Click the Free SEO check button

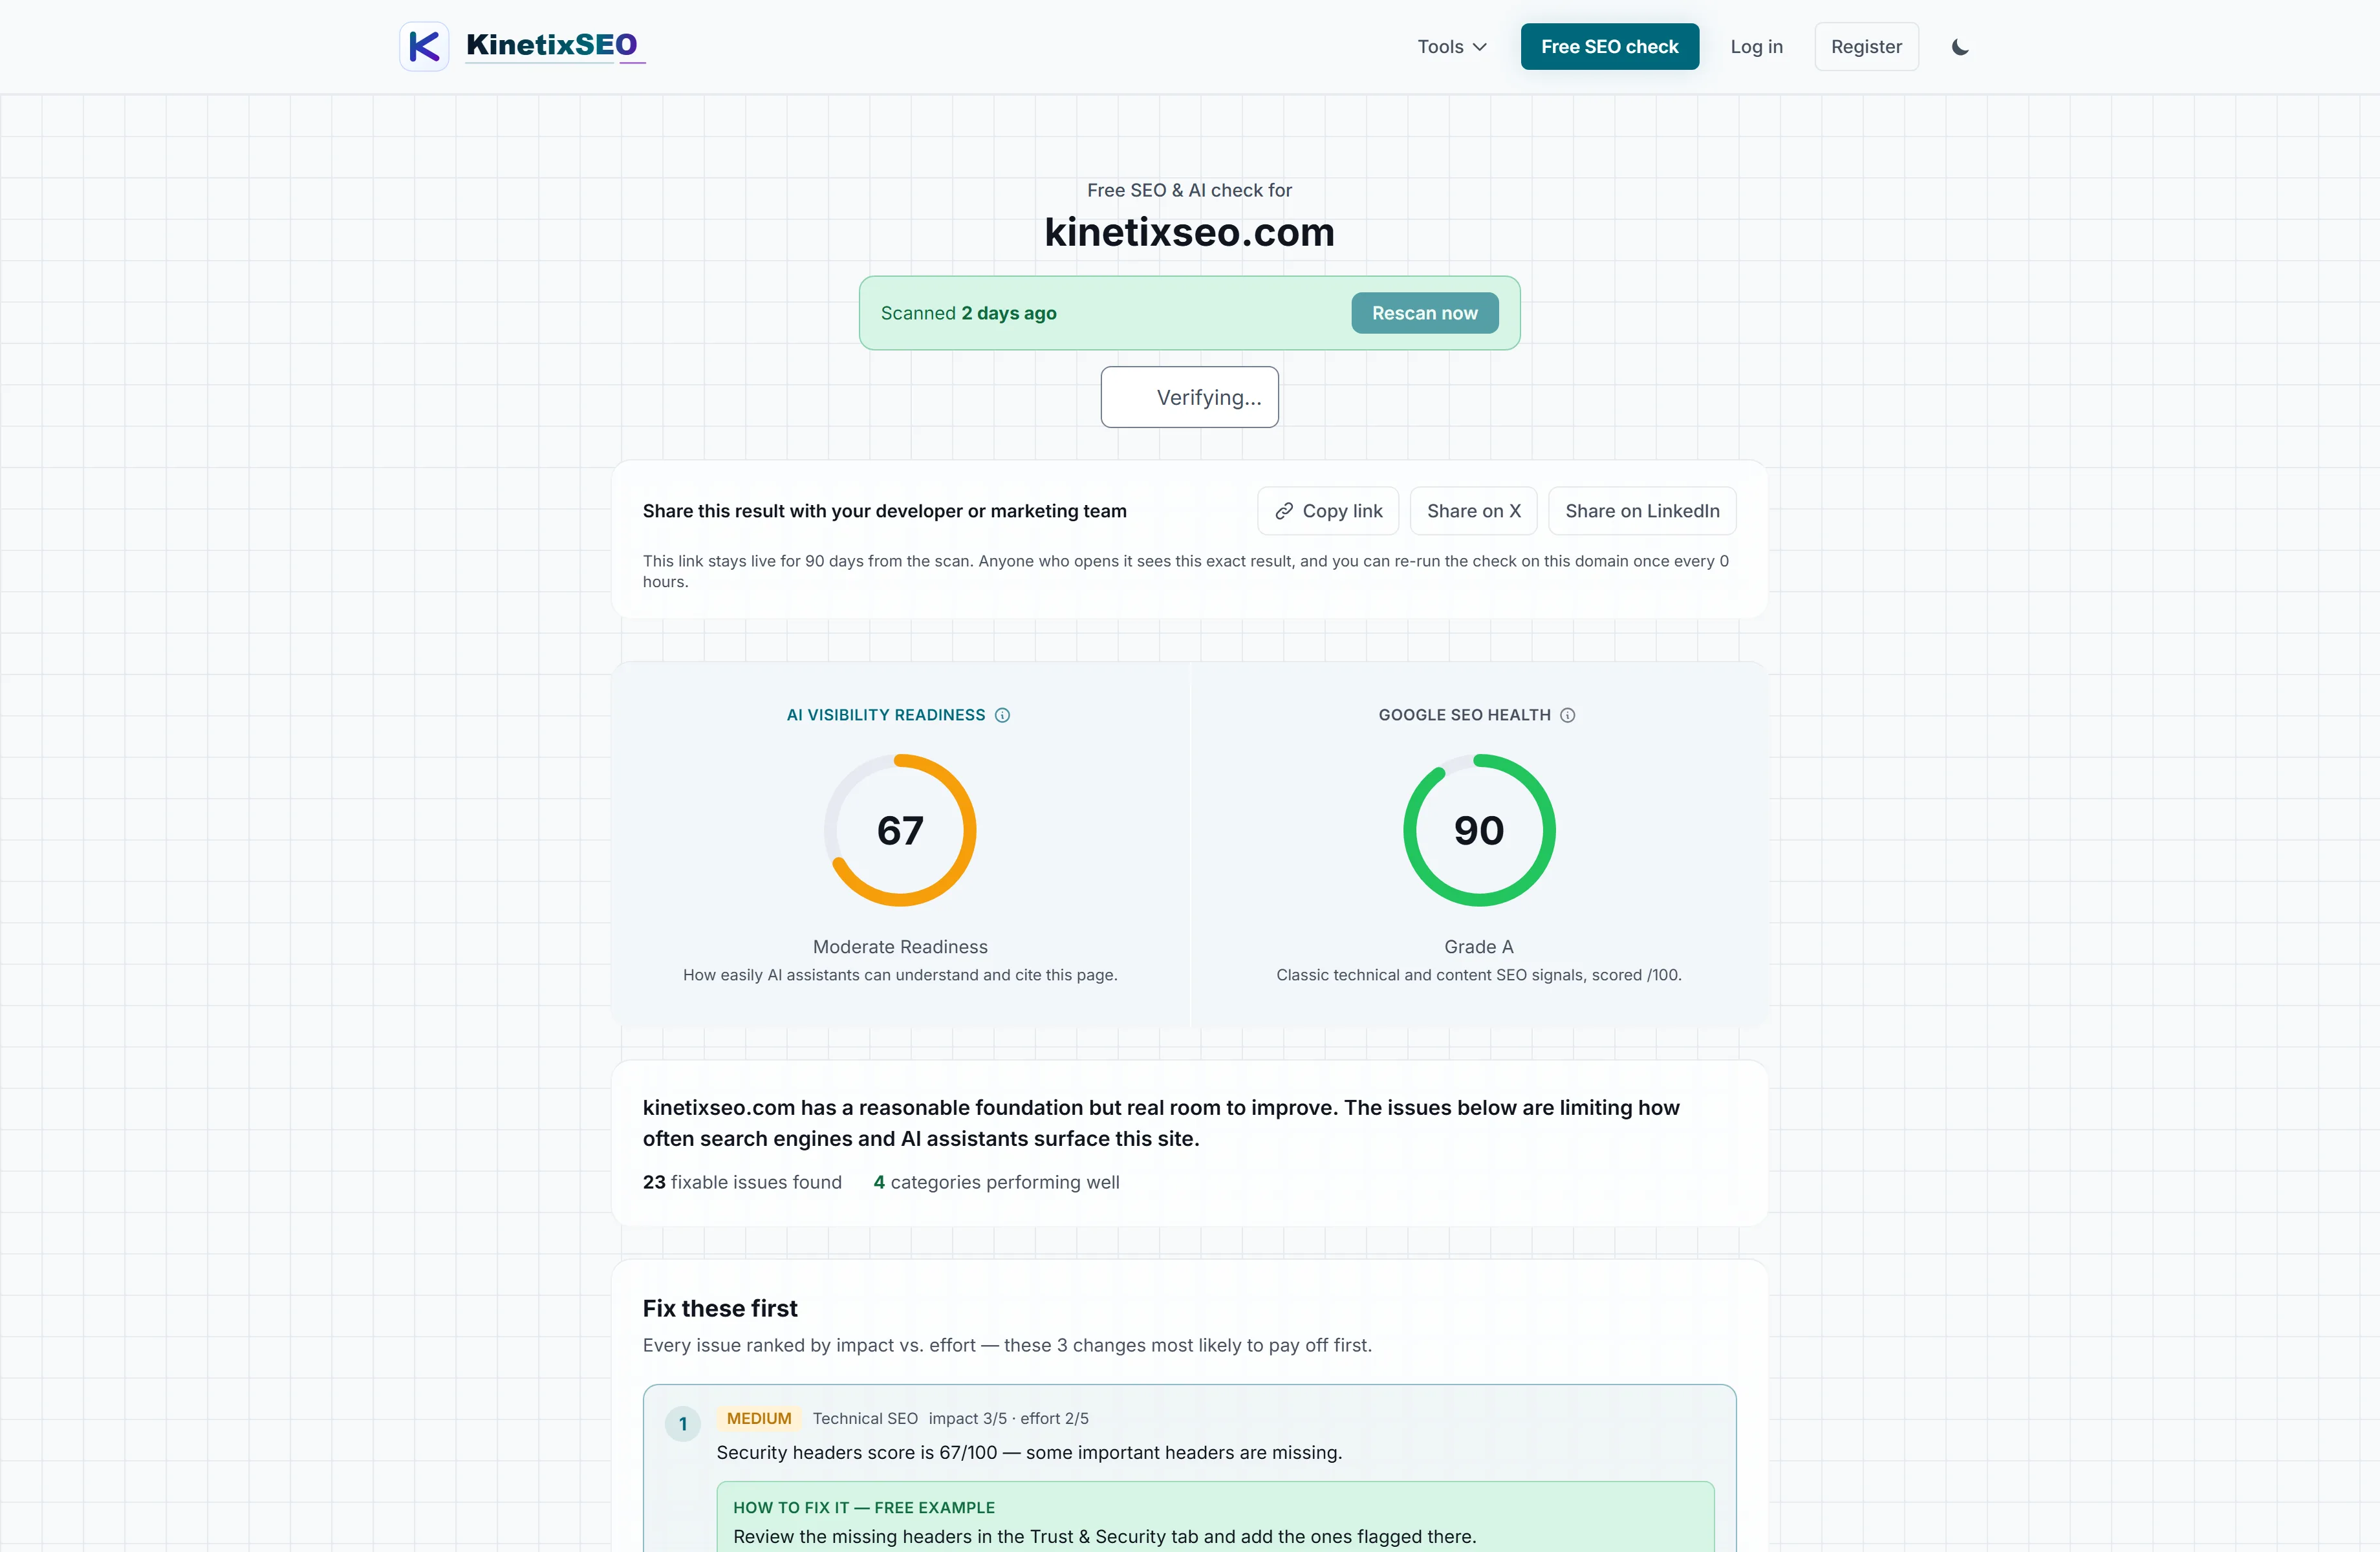coord(1609,47)
